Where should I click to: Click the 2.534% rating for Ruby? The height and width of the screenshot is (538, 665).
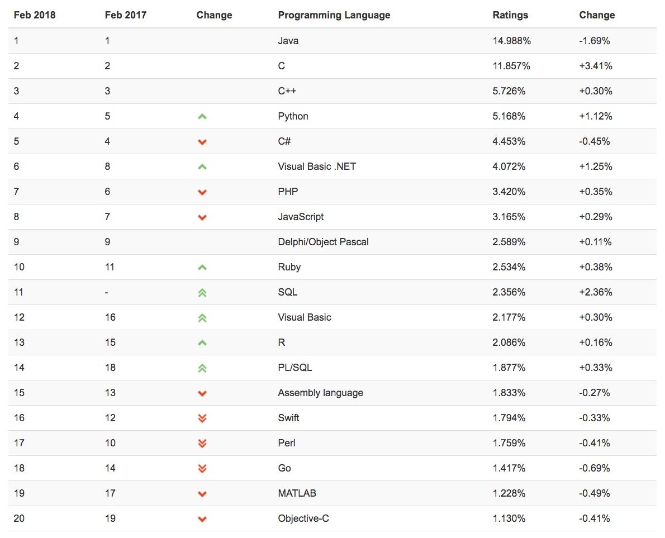tap(509, 266)
